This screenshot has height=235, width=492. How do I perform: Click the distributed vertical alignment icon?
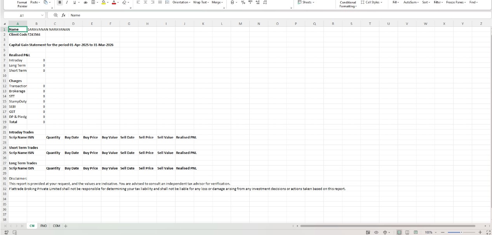(167, 2)
